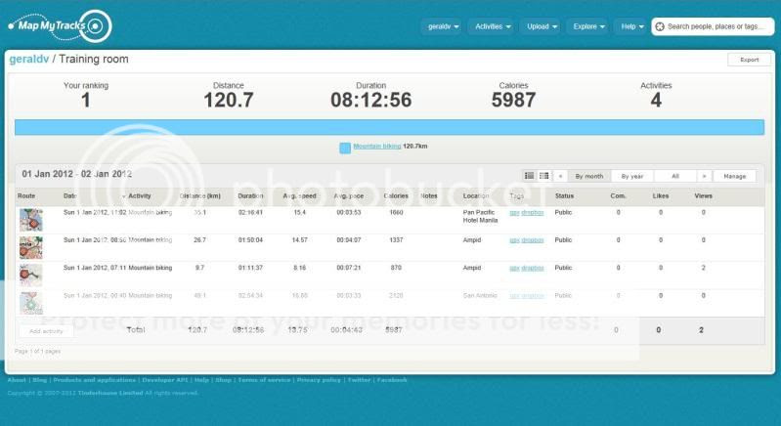Open the Explore dropdown menu
Viewport: 781px width, 426px height.
[x=588, y=26]
